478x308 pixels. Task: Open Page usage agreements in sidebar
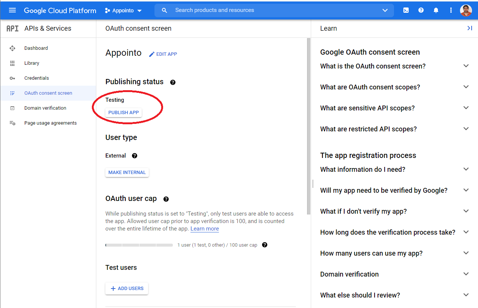48,123
